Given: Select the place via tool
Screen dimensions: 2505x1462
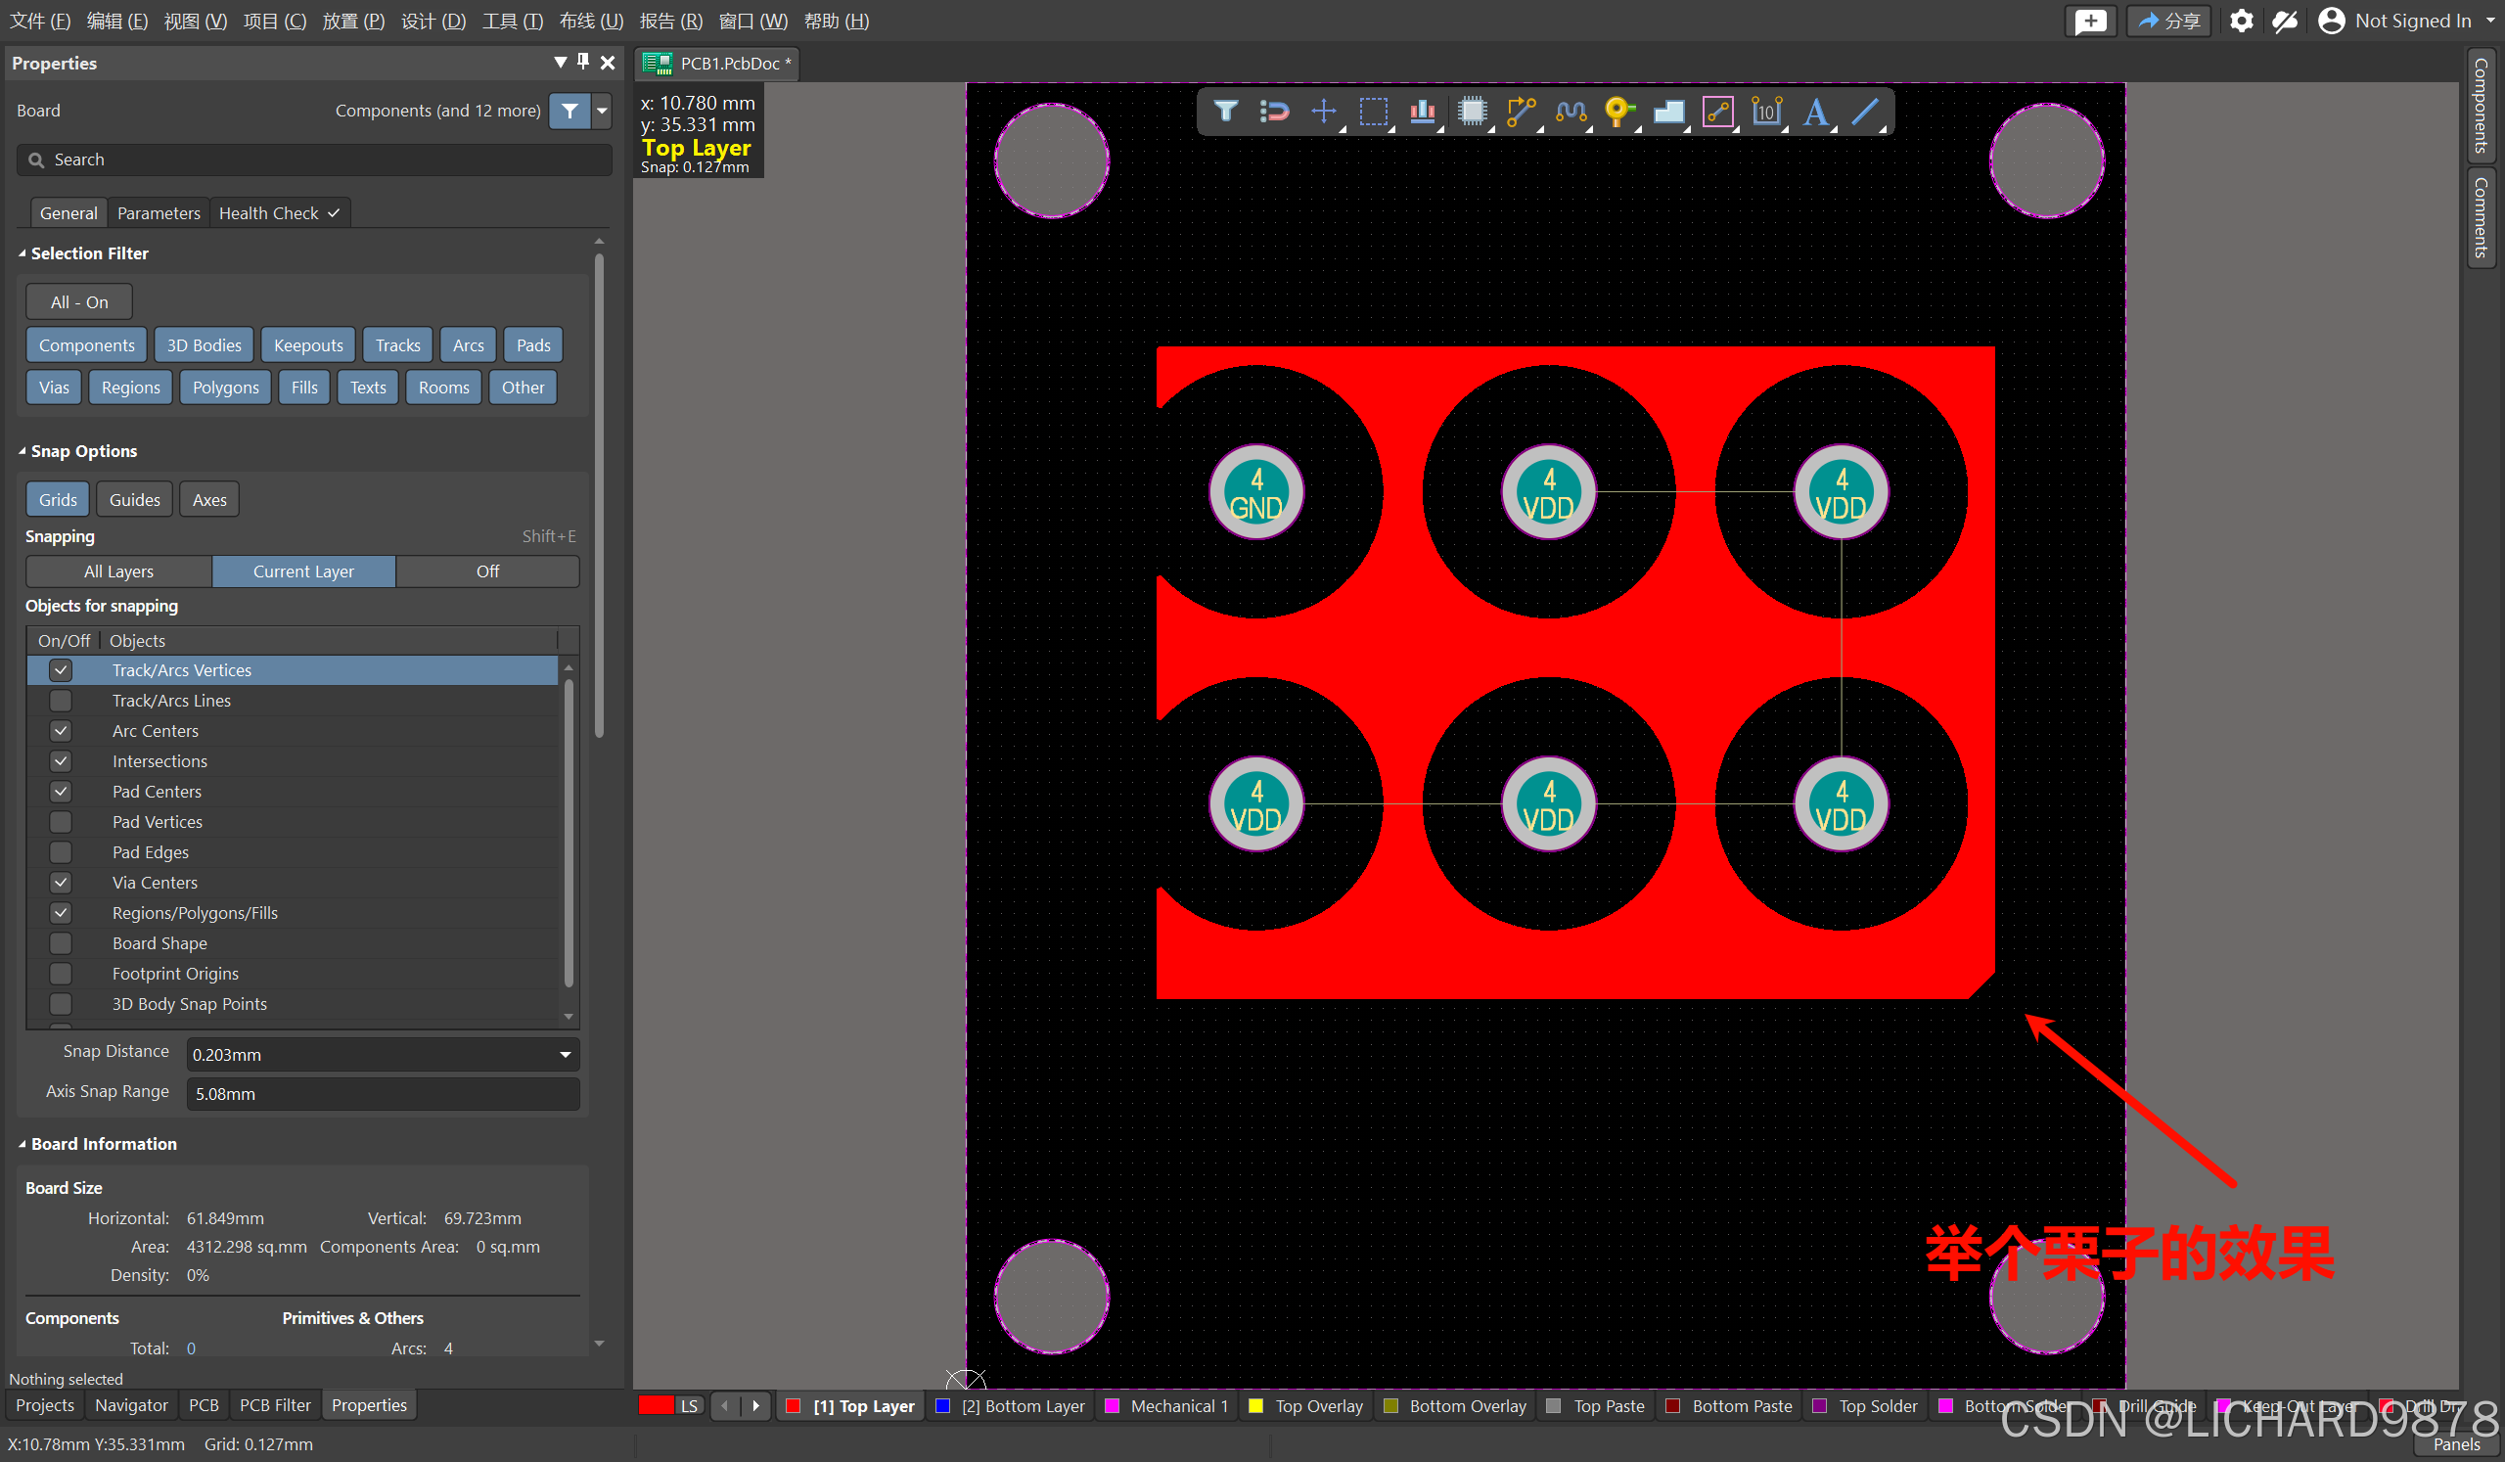Looking at the screenshot, I should [1618, 111].
